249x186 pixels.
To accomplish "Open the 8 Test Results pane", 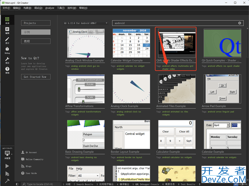I will click(186, 184).
